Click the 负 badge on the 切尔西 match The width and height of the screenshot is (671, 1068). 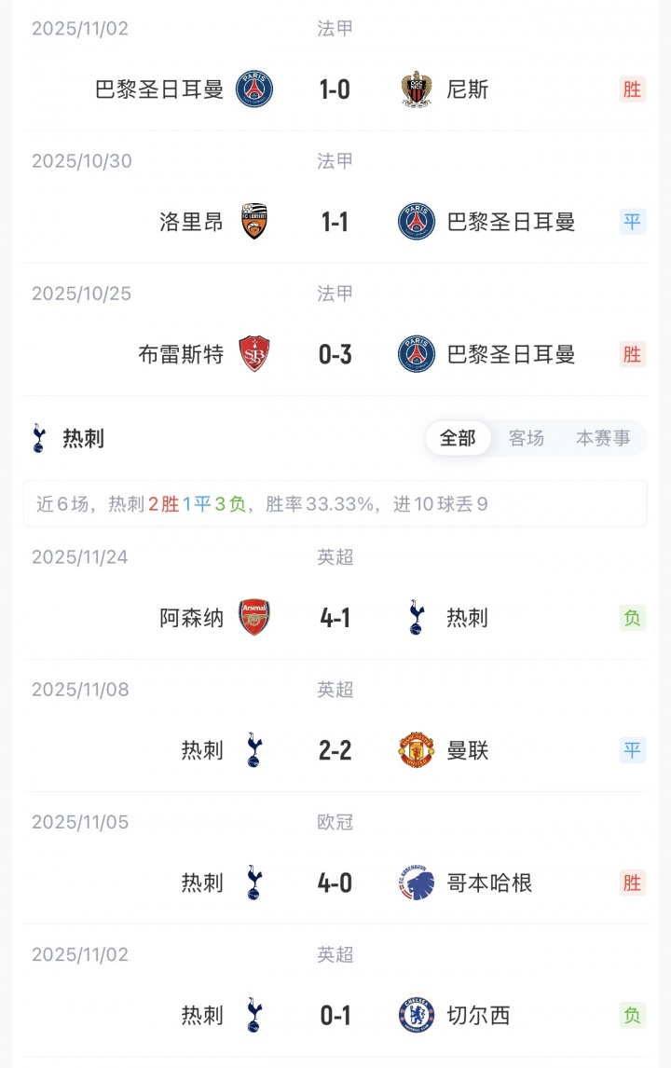633,1015
